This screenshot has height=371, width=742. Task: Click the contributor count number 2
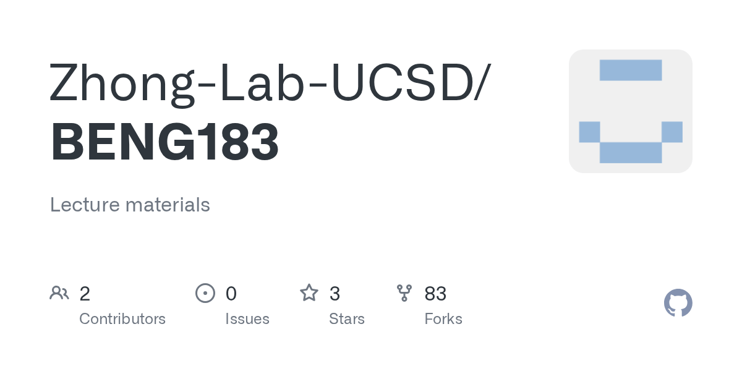[x=85, y=294]
